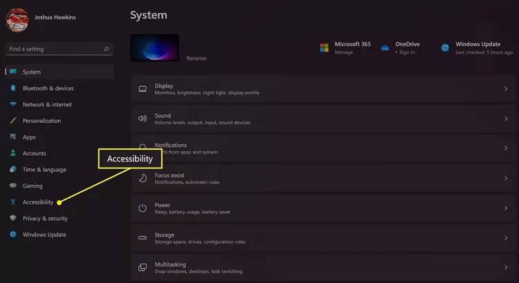The image size is (519, 283).
Task: Click the Privacy & security shield icon
Action: coord(13,218)
